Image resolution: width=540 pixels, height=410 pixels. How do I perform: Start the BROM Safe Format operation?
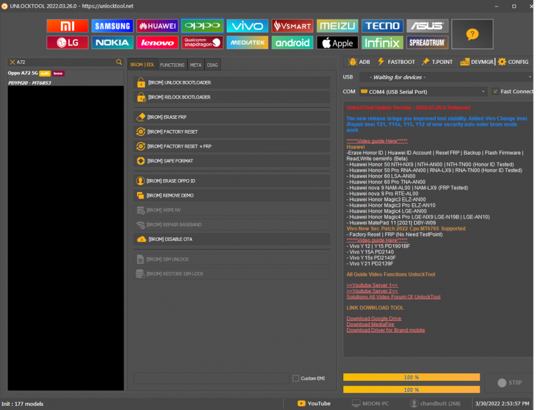point(232,161)
